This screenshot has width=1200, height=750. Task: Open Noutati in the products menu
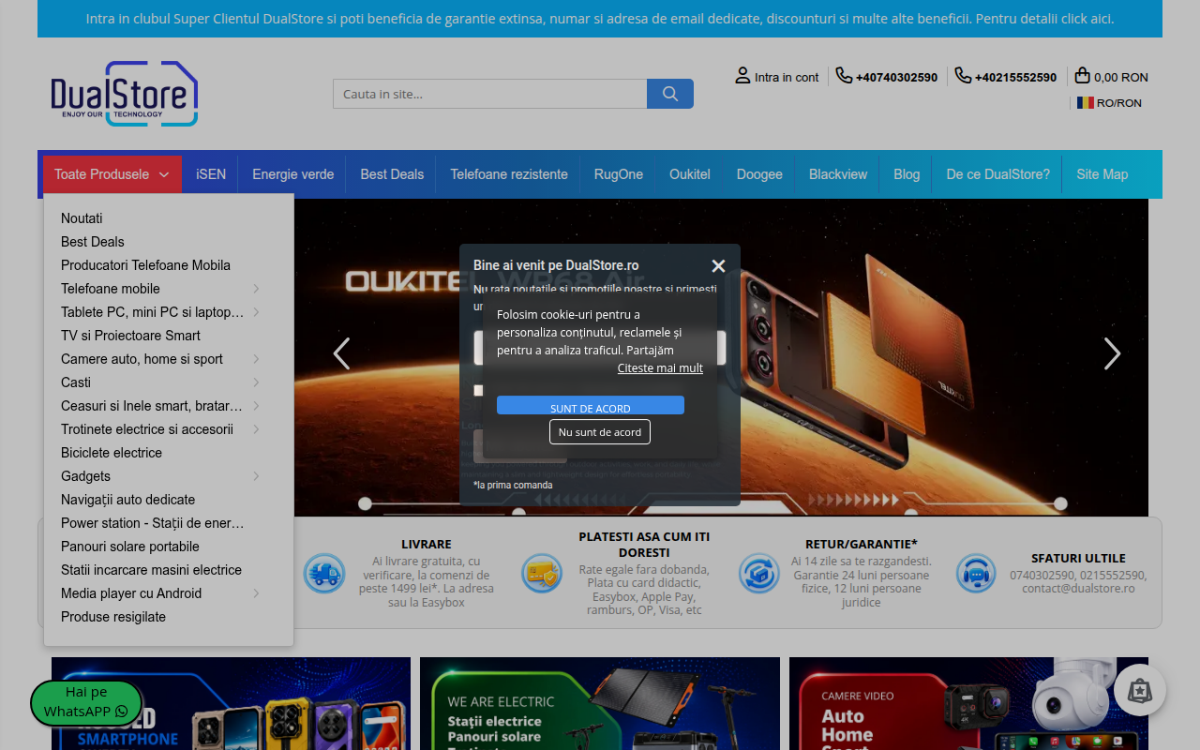coord(82,218)
